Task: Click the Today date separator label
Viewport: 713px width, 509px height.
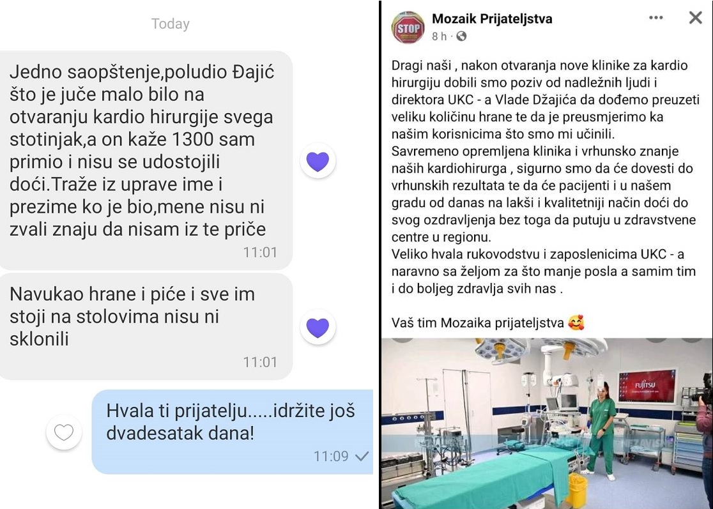Action: (171, 24)
